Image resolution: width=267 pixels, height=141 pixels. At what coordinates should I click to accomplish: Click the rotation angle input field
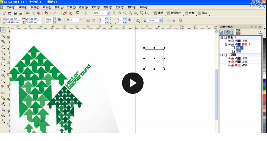tap(75, 20)
